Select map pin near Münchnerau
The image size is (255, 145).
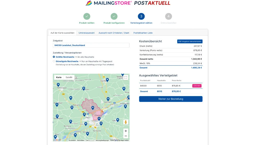86,124
